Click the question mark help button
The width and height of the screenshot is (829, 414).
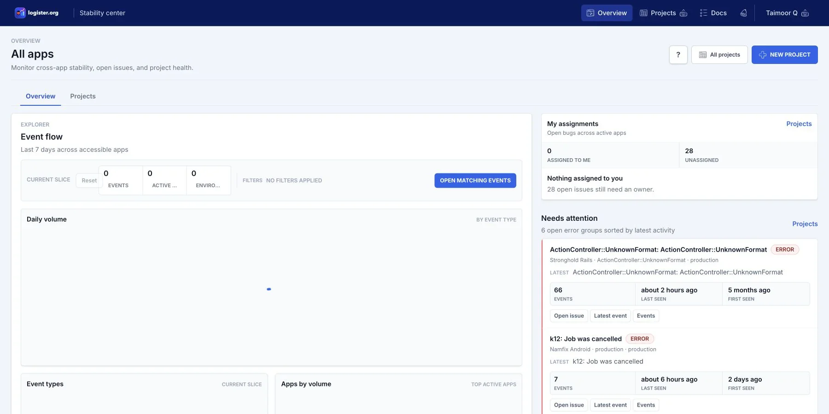coord(678,55)
